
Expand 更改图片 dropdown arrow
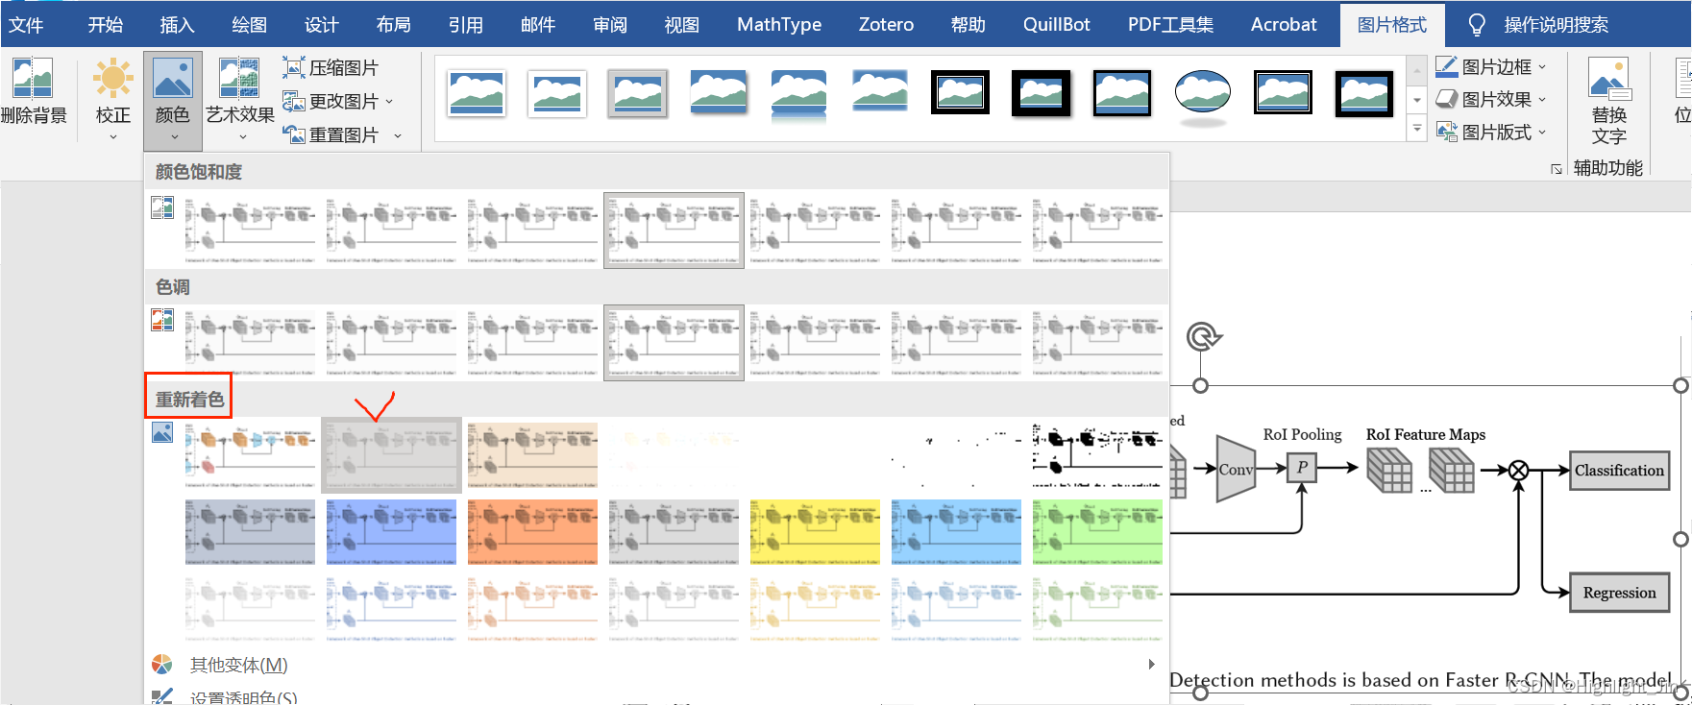click(x=389, y=101)
